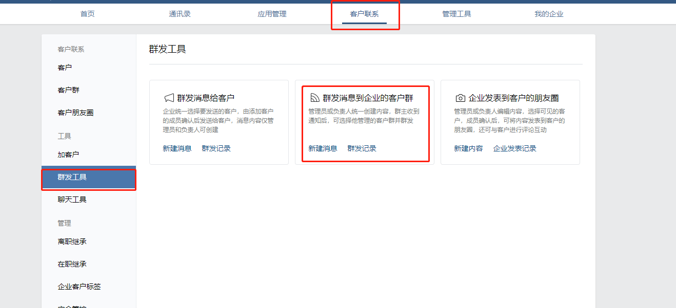Select the 客户联系 tab
The width and height of the screenshot is (676, 308).
pos(364,14)
